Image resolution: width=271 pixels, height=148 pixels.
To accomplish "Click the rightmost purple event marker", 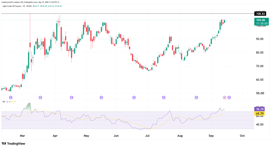I will tap(229, 98).
